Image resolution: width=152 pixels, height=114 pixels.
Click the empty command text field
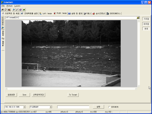(x=73, y=107)
